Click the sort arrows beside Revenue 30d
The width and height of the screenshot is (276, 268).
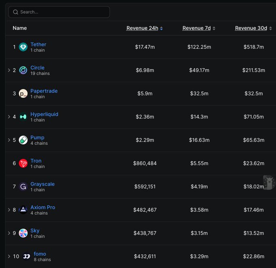(271, 28)
